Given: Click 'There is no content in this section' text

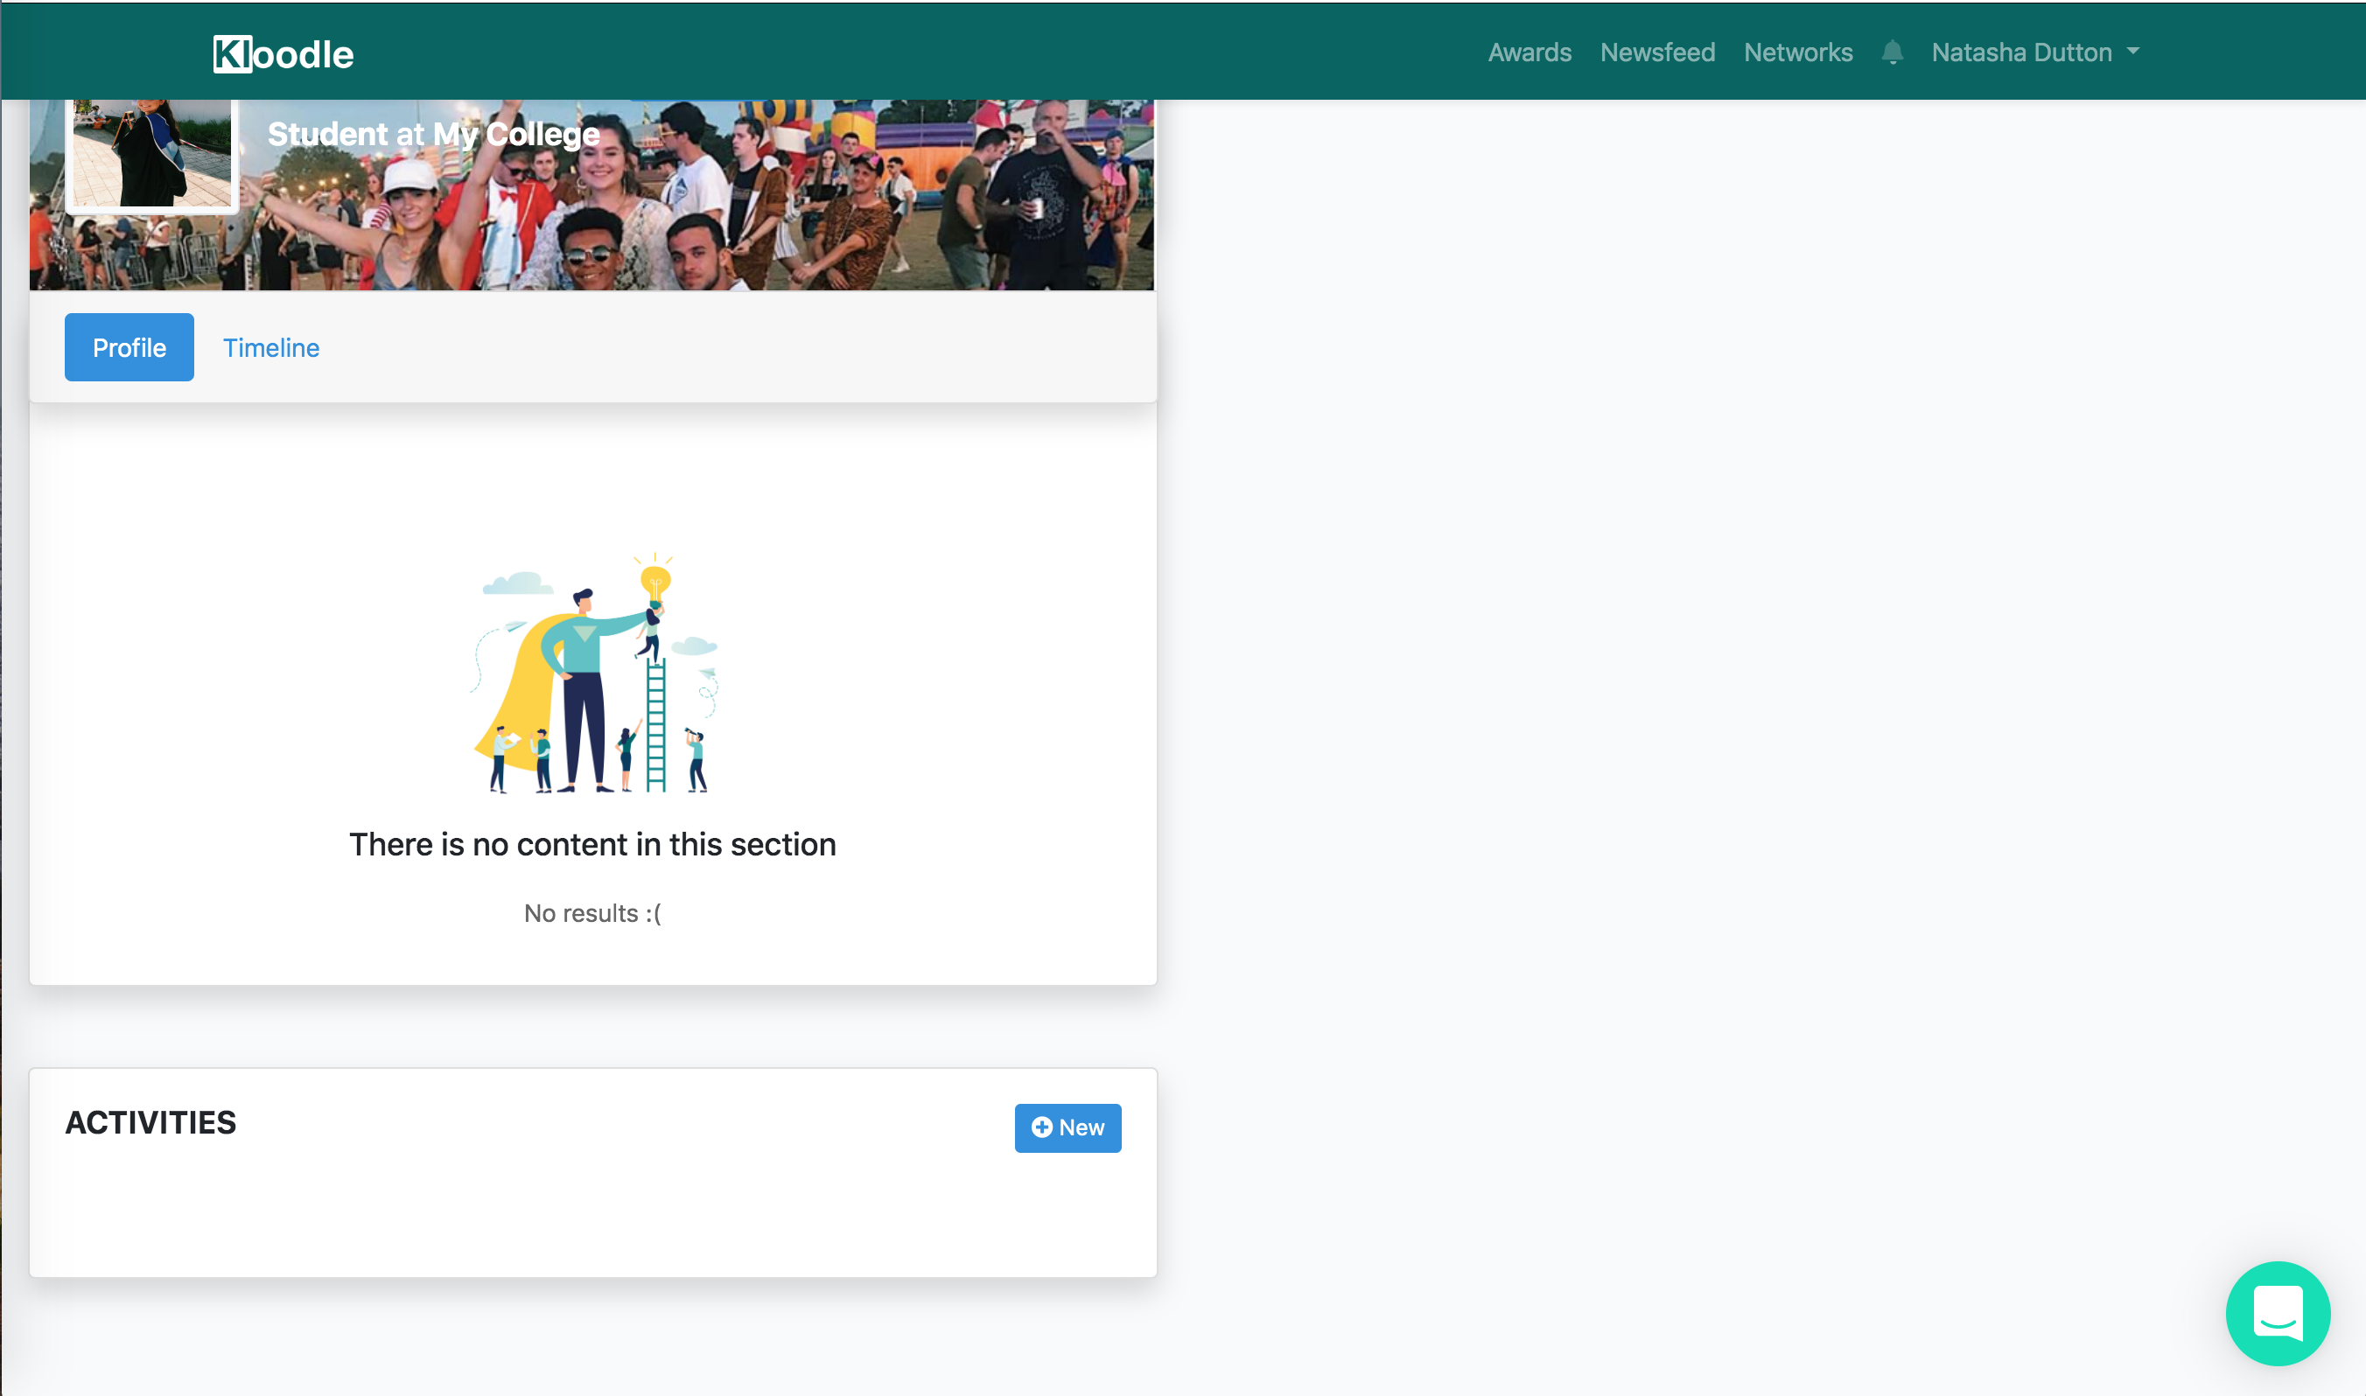Looking at the screenshot, I should point(591,844).
